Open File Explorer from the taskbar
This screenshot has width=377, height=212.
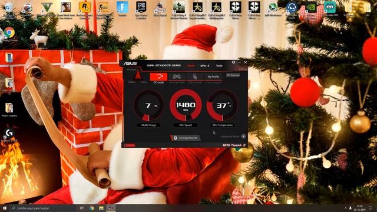pos(101,208)
